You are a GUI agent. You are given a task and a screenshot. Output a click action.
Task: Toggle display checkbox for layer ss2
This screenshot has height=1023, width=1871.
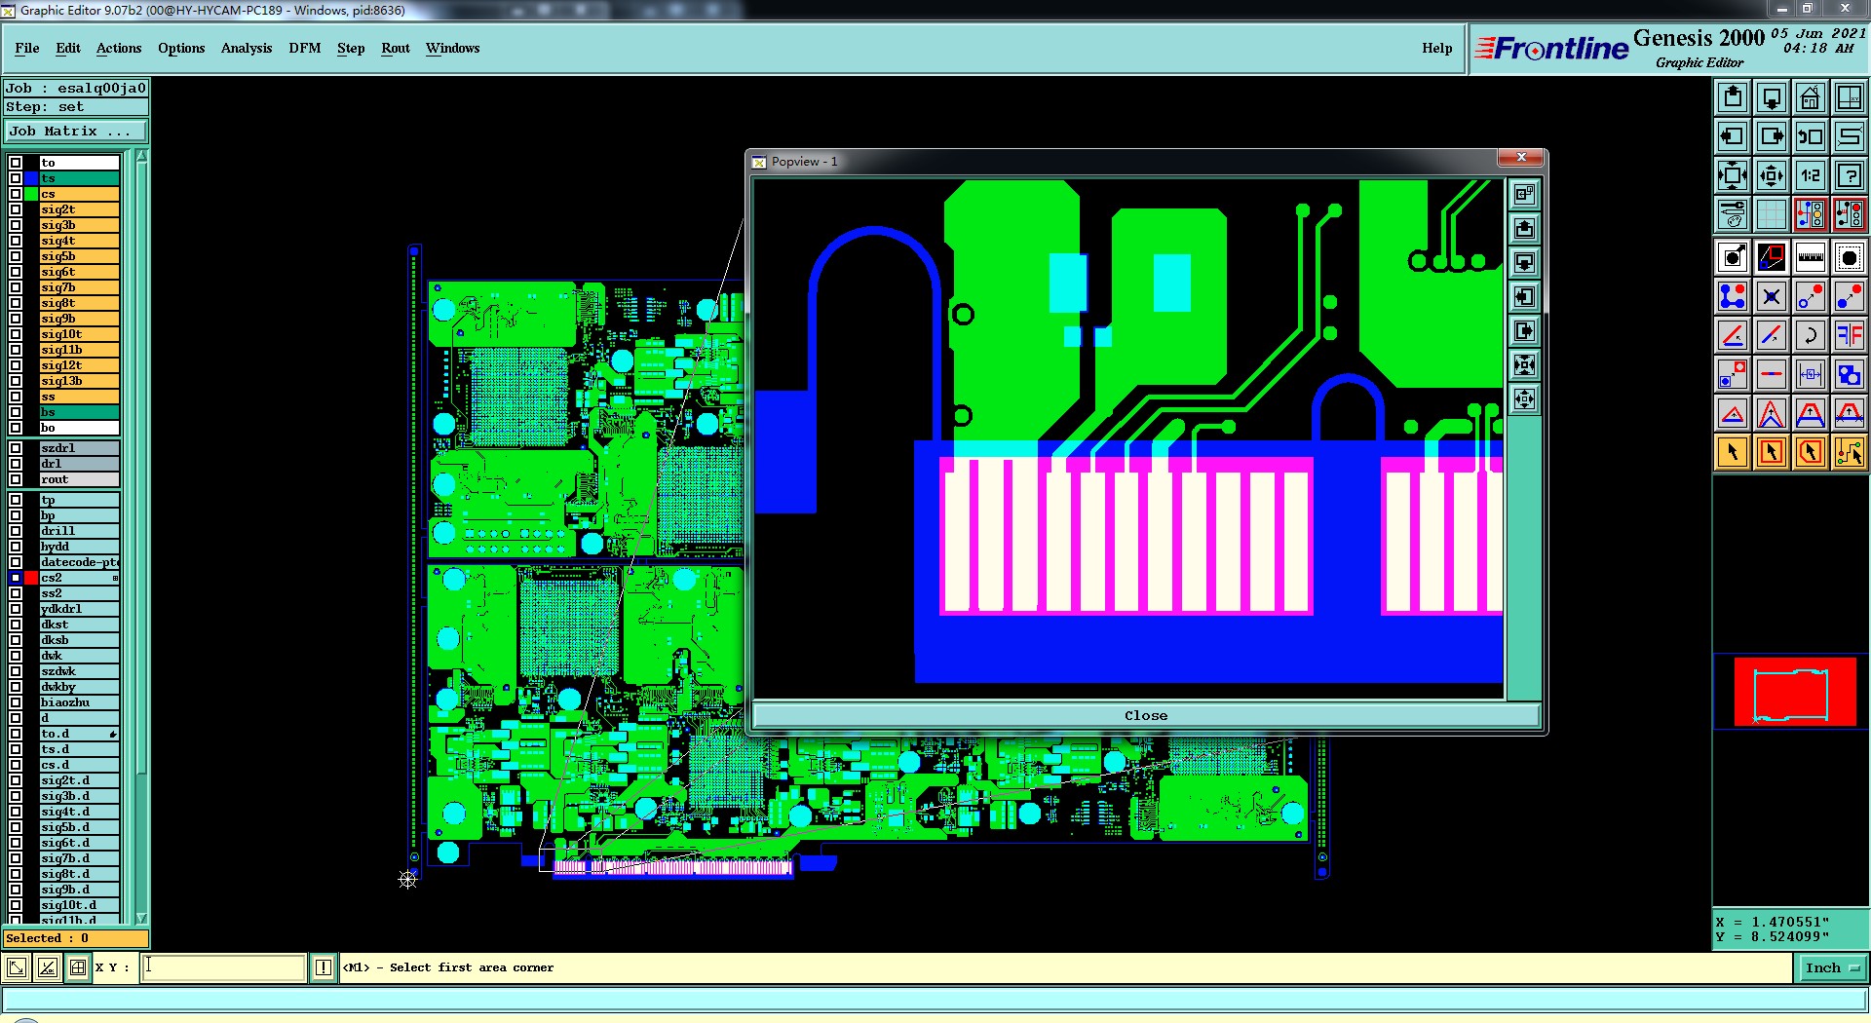(16, 593)
